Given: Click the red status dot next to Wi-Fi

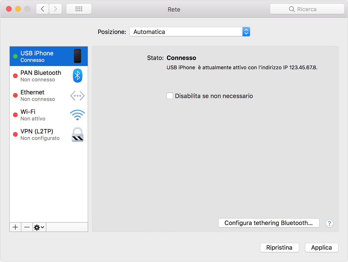Looking at the screenshot, I should (15, 115).
